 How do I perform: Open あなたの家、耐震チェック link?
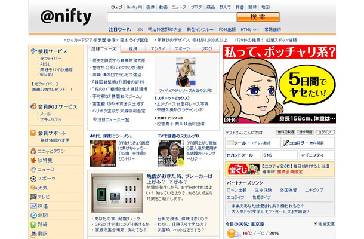point(117,219)
